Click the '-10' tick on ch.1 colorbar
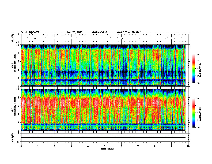The height and width of the screenshot is (164, 212). click(x=198, y=83)
